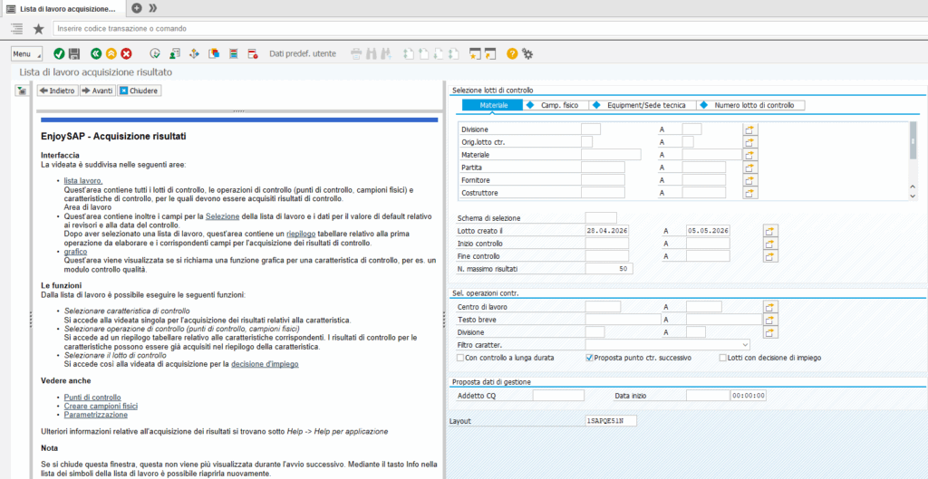
Task: Show more tabs with double chevron
Action: coord(152,7)
